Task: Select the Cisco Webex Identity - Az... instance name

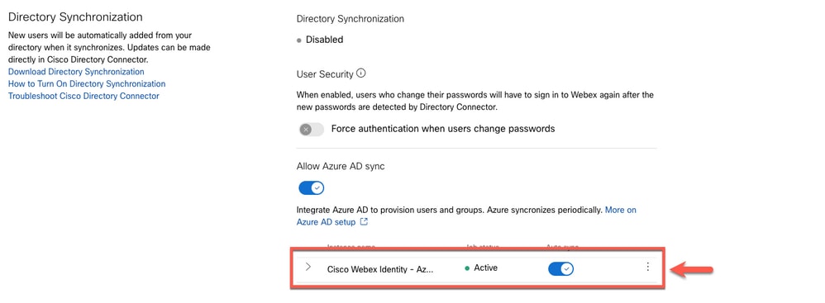Action: pyautogui.click(x=380, y=269)
